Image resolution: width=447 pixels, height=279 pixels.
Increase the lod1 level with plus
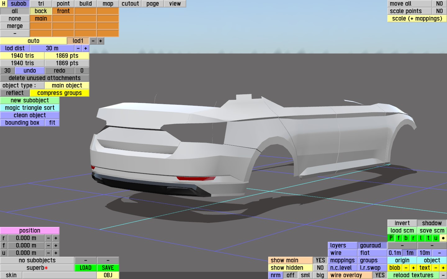[101, 41]
